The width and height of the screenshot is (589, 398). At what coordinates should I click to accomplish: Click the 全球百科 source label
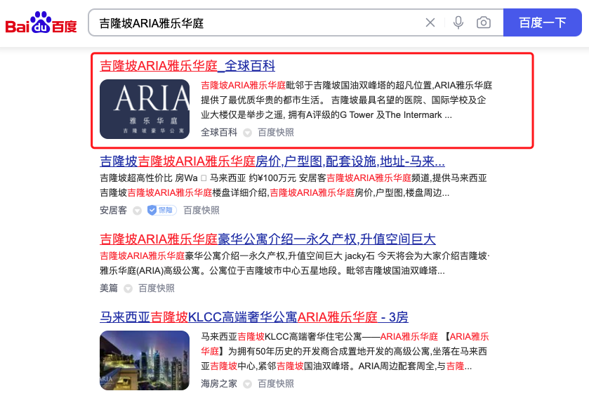[219, 132]
